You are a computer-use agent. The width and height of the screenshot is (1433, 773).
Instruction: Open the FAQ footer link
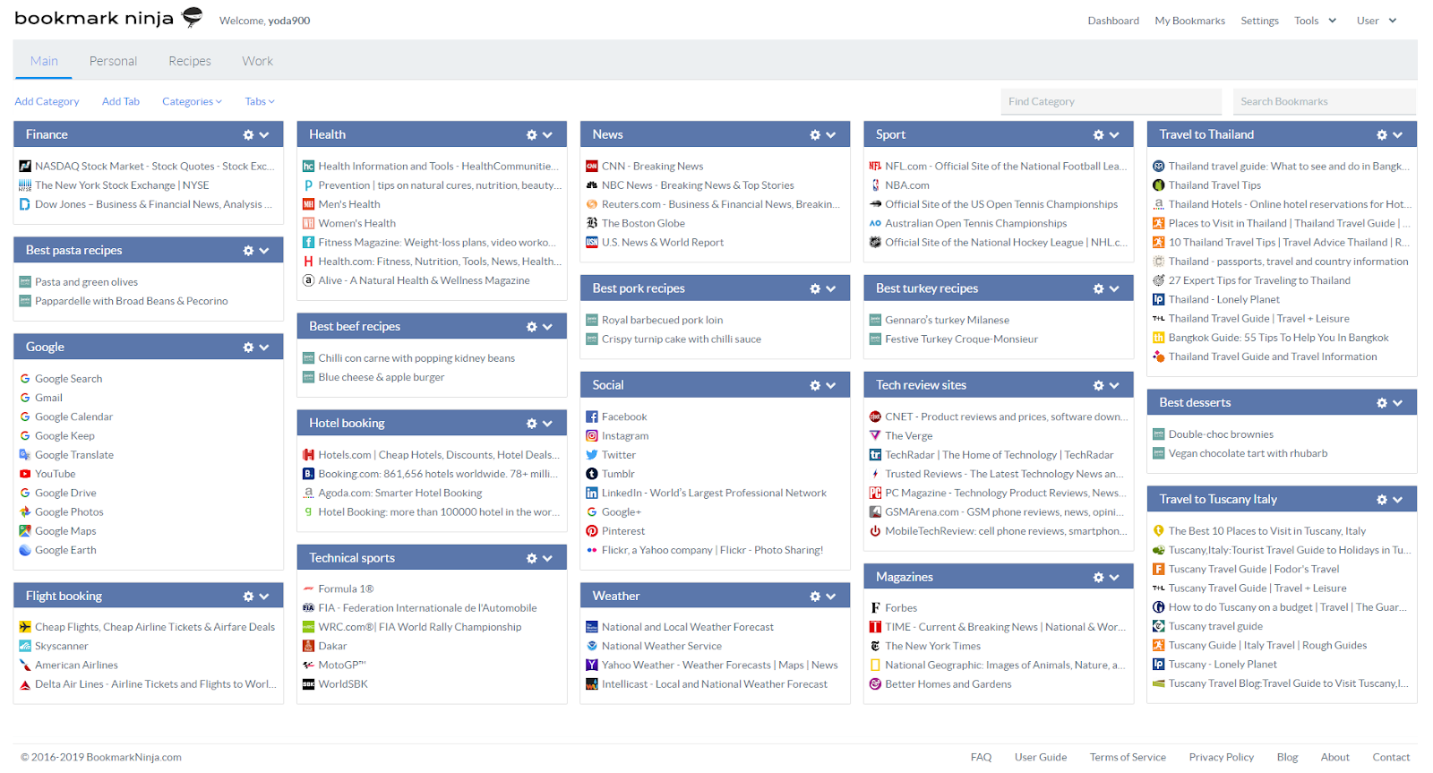click(x=981, y=757)
